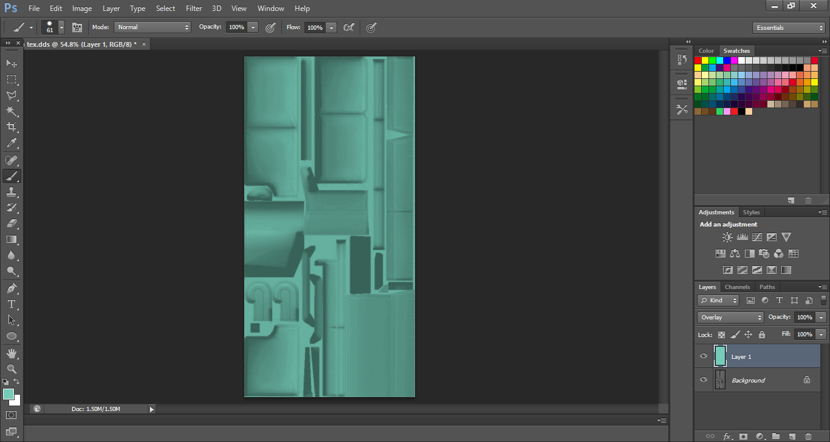Hide Layer 1 using its eye icon

[x=704, y=356]
